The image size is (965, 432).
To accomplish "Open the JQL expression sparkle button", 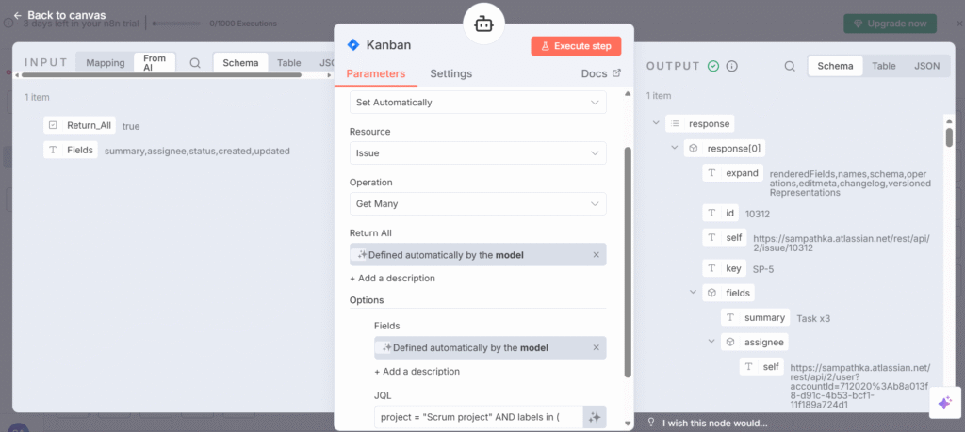I will (594, 416).
